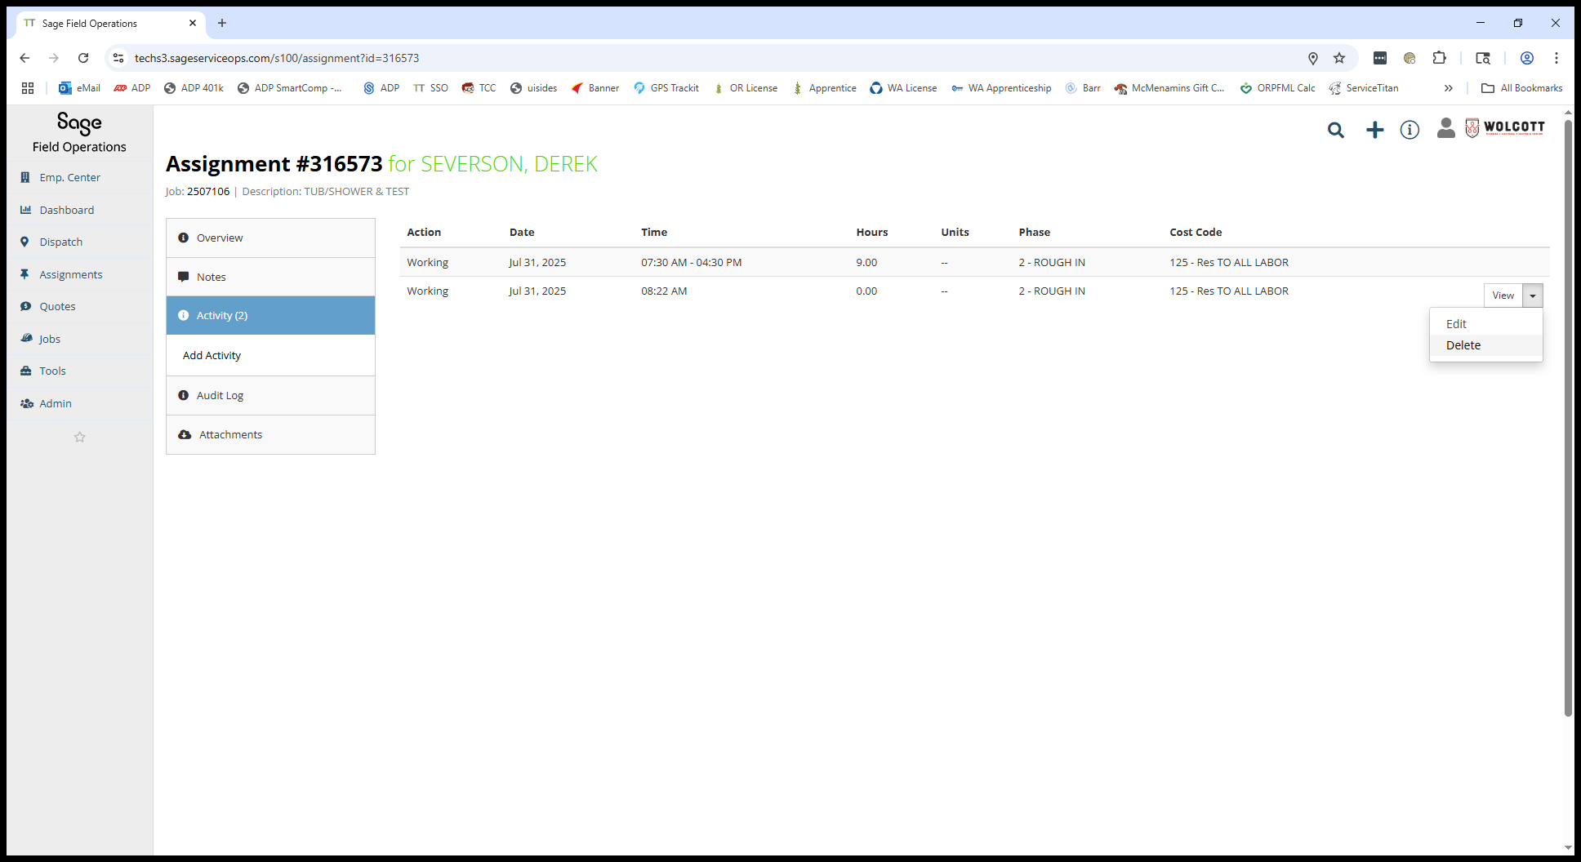Click the Cost Code column header

1196,232
